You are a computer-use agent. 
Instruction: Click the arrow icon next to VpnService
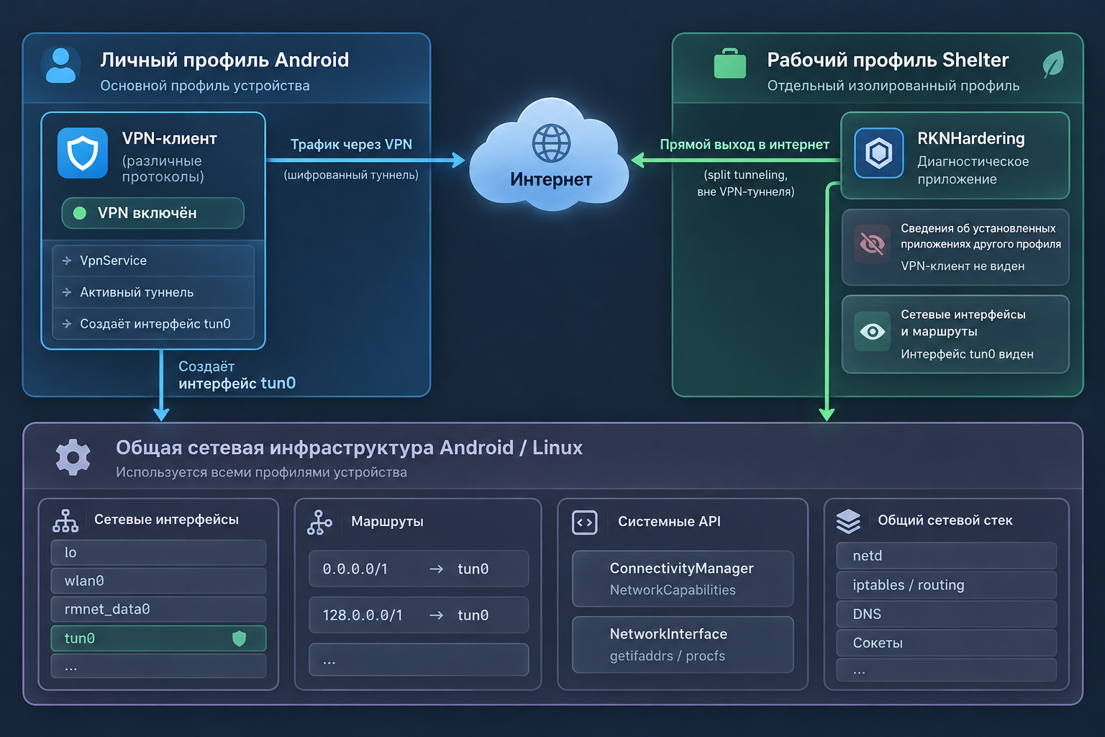pos(67,261)
